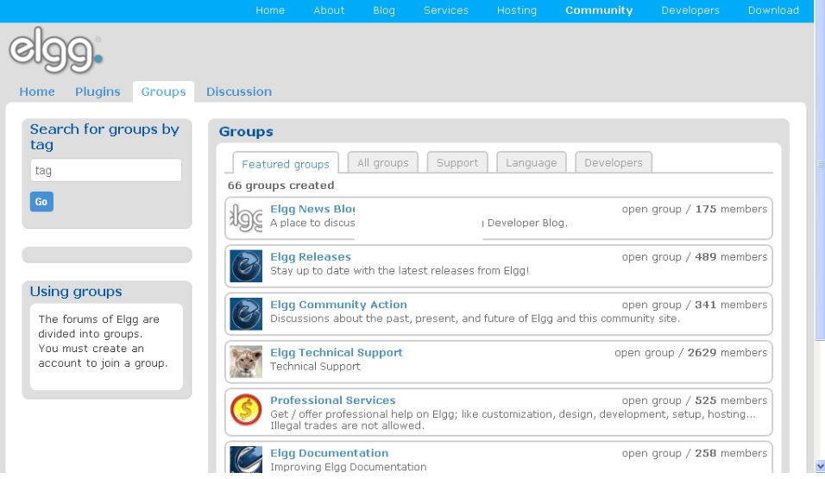The image size is (825, 479).
Task: Switch to the Discussion tab
Action: coord(239,91)
